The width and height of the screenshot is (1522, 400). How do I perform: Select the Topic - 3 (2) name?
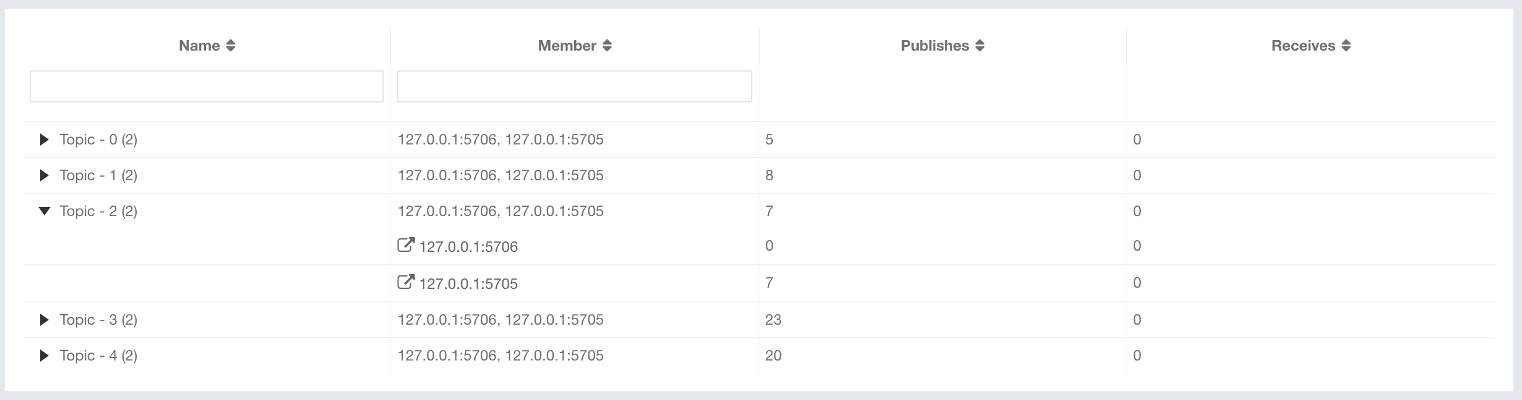98,320
